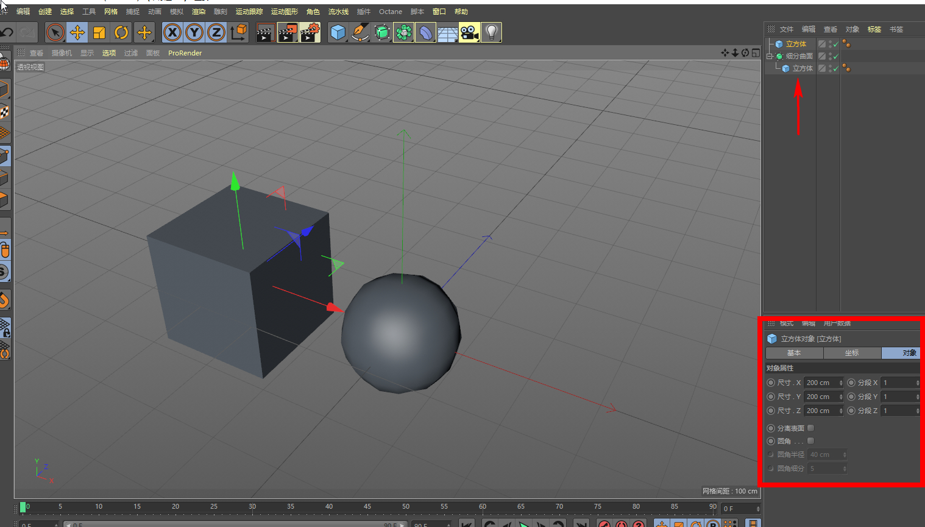Toggle green check on 细分曲面 row
The width and height of the screenshot is (925, 527).
click(836, 56)
